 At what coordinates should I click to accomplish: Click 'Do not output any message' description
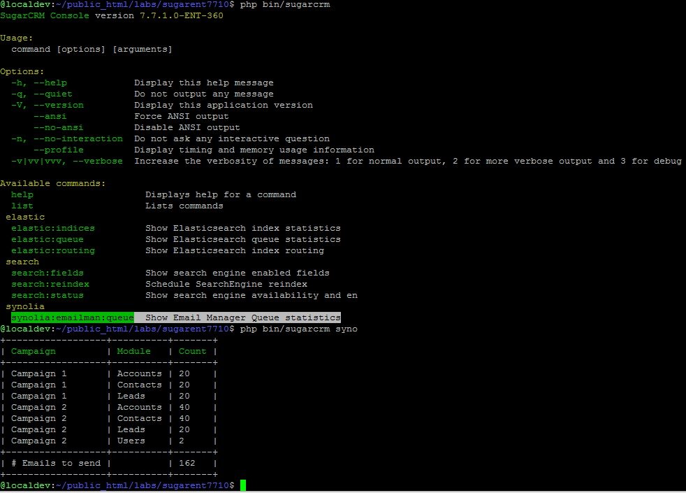click(204, 94)
